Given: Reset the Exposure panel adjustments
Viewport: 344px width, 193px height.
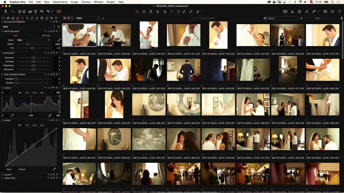Looking at the screenshot, I should click(x=54, y=53).
